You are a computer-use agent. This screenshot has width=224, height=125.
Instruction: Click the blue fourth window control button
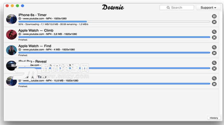pos(23,6)
